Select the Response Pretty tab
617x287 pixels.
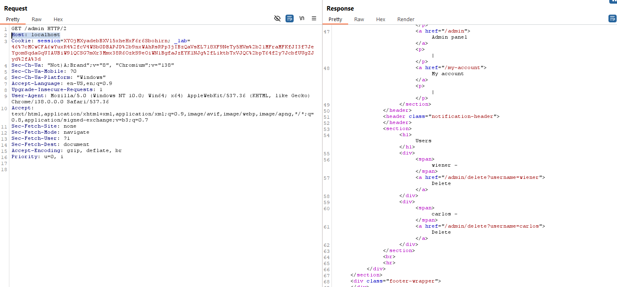click(335, 19)
